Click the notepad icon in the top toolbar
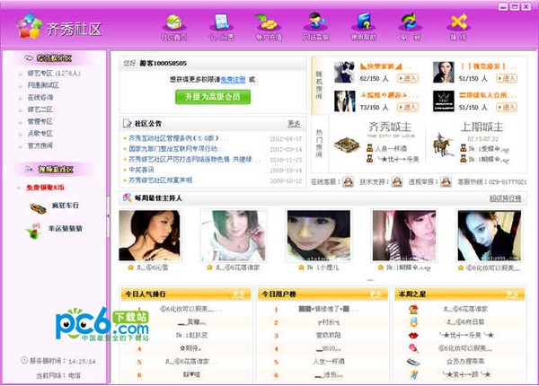This screenshot has height=386, width=539. point(221,22)
